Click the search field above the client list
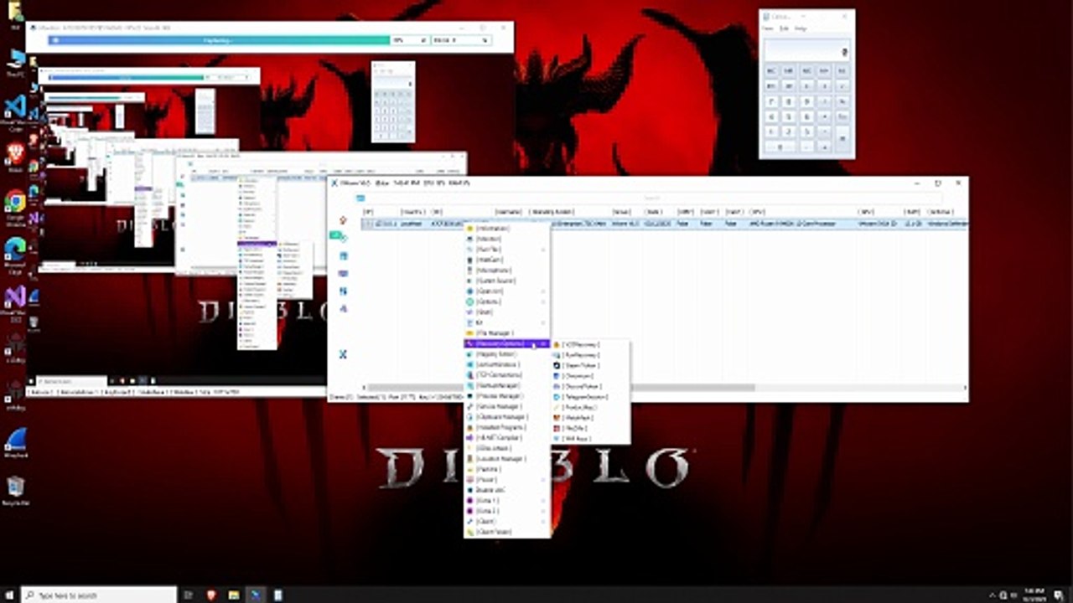Image resolution: width=1073 pixels, height=603 pixels. pos(651,198)
